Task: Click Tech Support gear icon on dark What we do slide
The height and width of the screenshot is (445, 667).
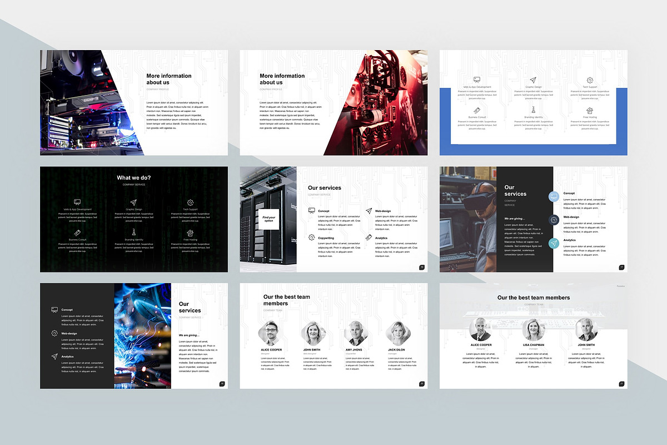Action: click(190, 202)
